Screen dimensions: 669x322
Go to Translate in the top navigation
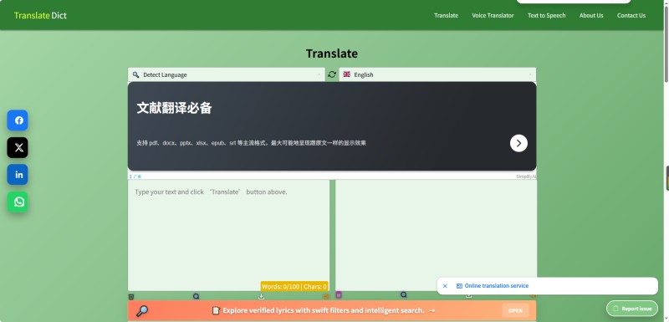pos(447,15)
